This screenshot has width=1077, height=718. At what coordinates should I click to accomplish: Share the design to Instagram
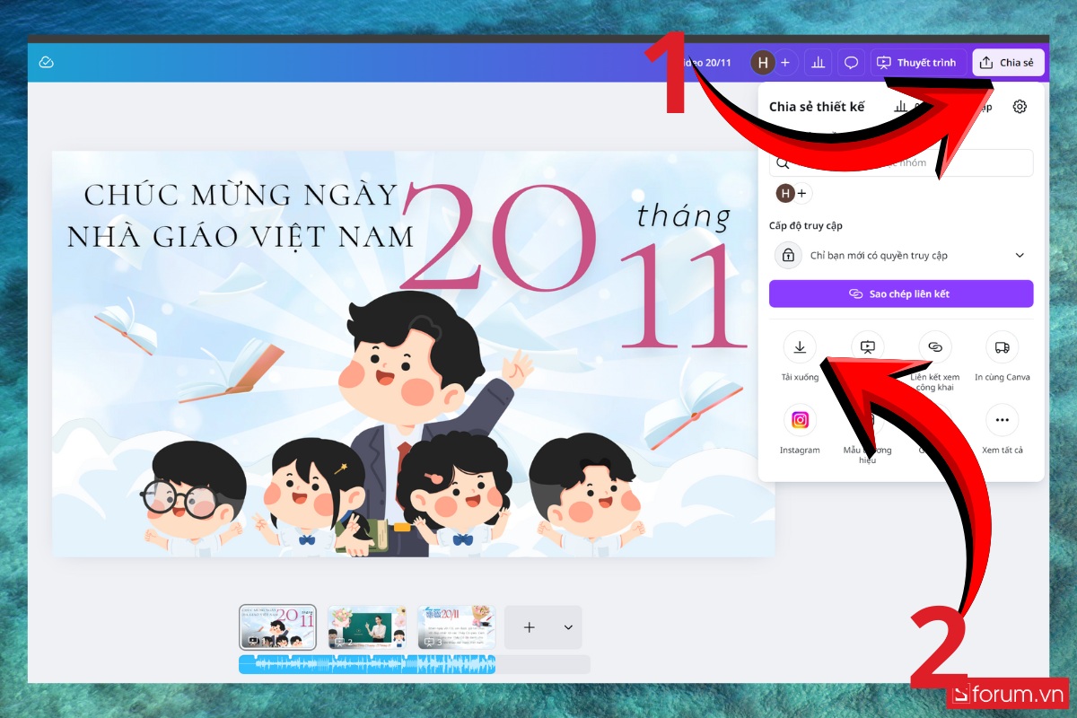(800, 419)
